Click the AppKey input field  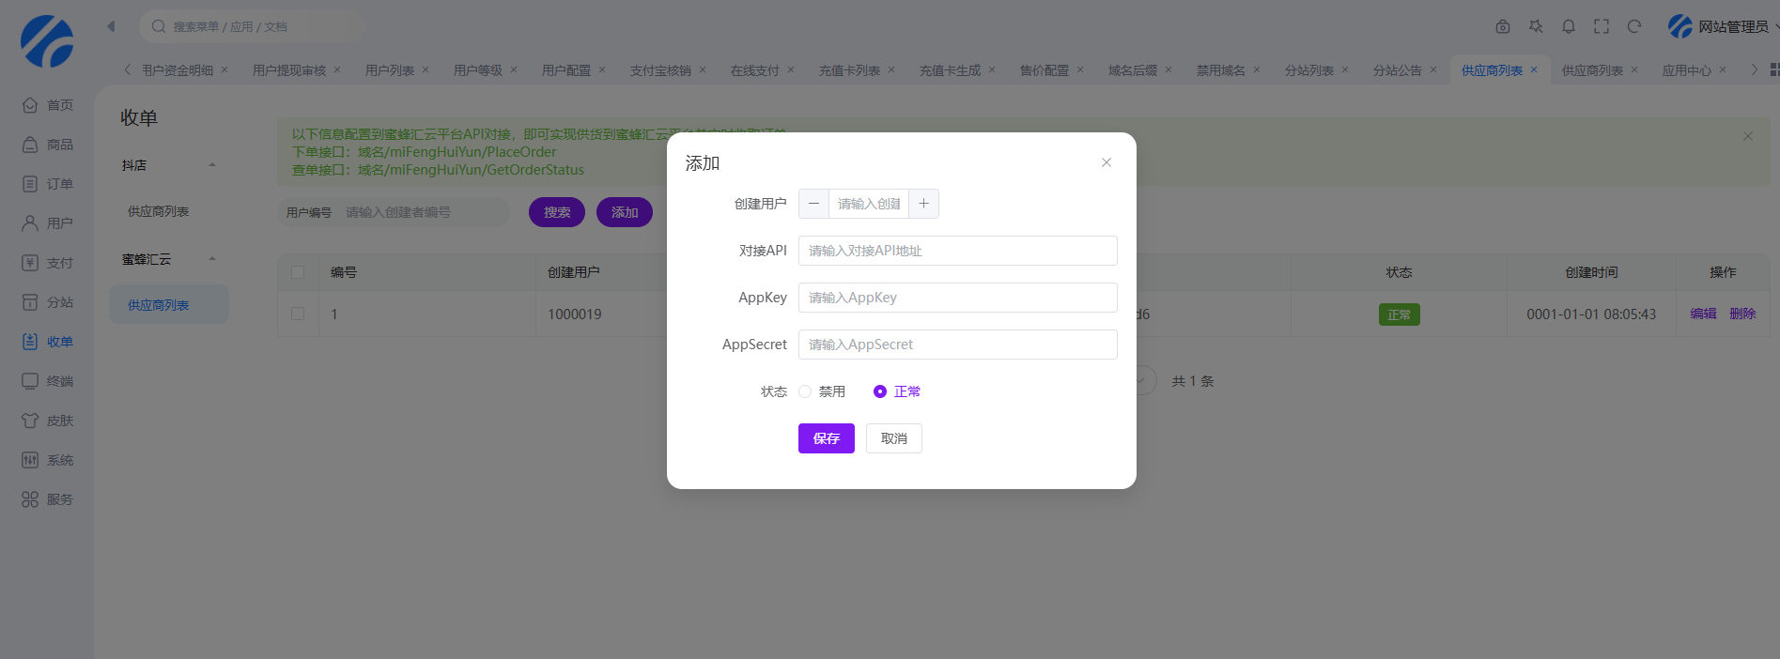957,298
